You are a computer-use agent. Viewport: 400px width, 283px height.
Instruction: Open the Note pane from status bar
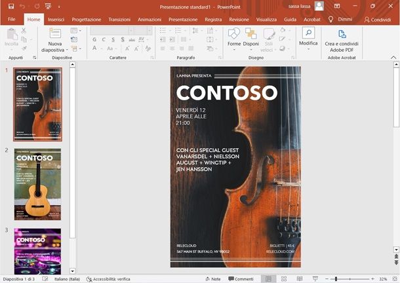(212, 278)
